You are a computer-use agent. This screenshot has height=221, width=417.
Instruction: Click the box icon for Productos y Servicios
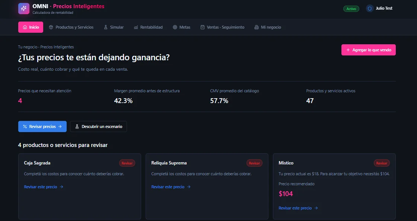[x=51, y=27]
